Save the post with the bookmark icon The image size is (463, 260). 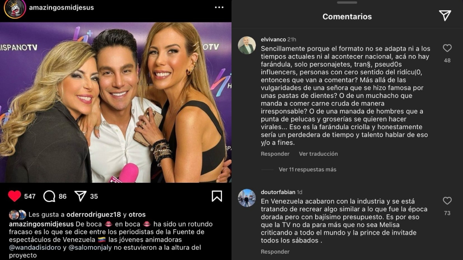pos(217,196)
